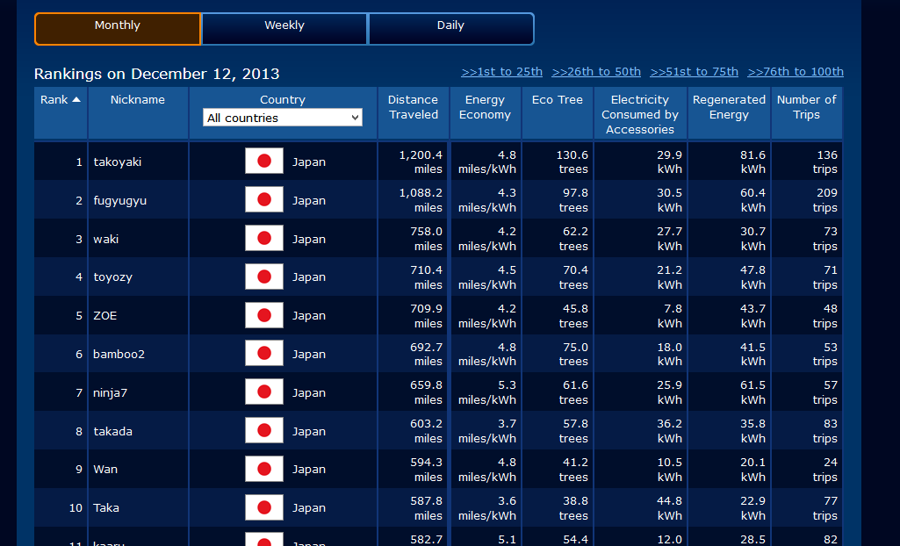The height and width of the screenshot is (546, 900).
Task: Go to the 1st to 25th rankings link
Action: coord(501,72)
